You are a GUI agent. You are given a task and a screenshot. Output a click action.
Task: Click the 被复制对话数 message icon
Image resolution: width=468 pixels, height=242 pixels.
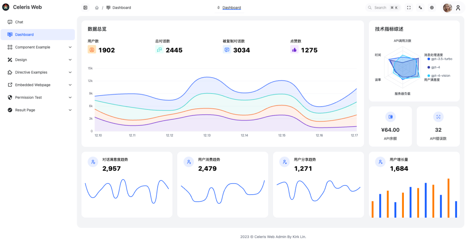coord(227,49)
